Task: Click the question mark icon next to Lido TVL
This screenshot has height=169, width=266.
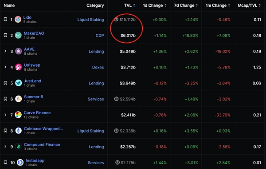Action: (x=116, y=20)
